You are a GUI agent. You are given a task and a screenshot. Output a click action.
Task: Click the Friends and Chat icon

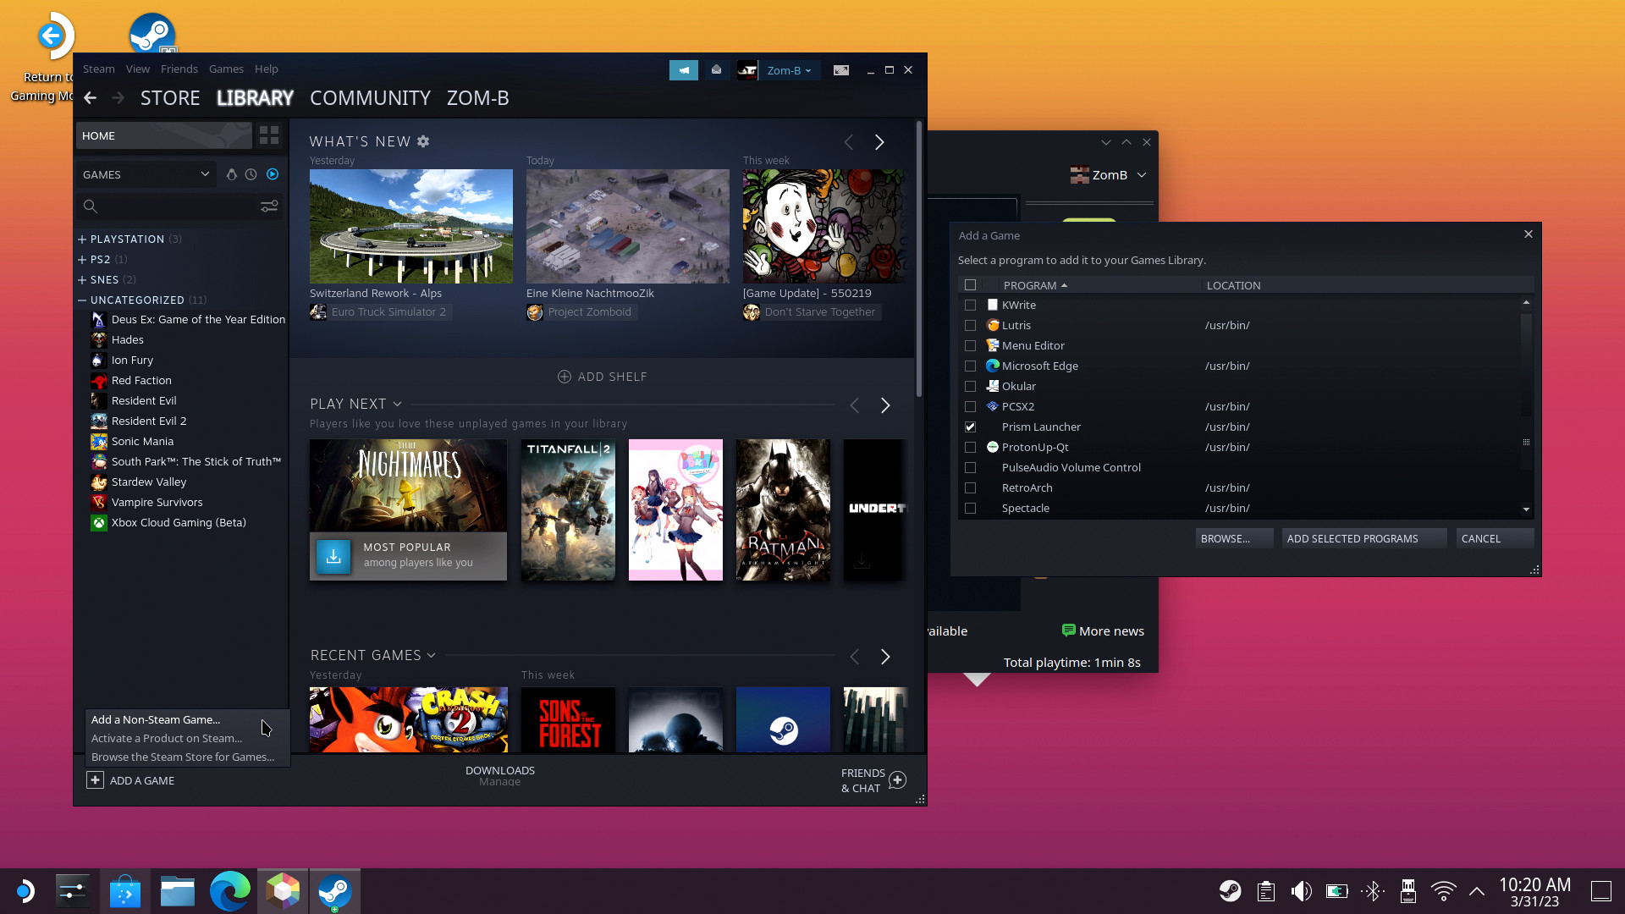click(899, 779)
